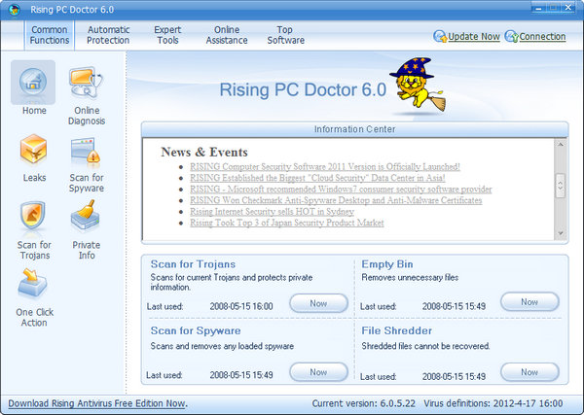Switch to the Automatic Protection tab
The width and height of the screenshot is (584, 415).
[x=108, y=35]
